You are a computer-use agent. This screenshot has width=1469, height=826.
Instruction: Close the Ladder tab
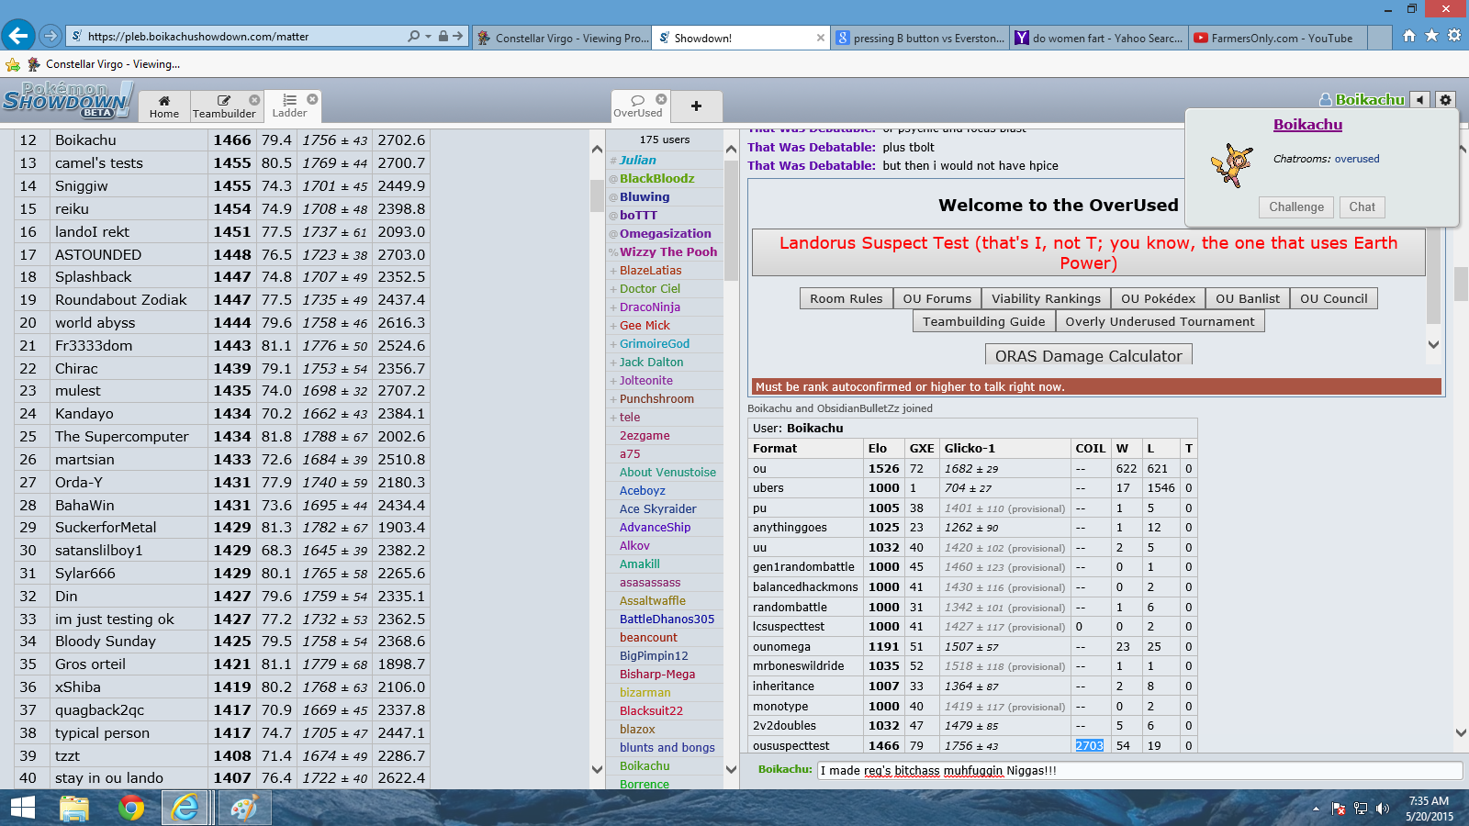click(x=312, y=99)
